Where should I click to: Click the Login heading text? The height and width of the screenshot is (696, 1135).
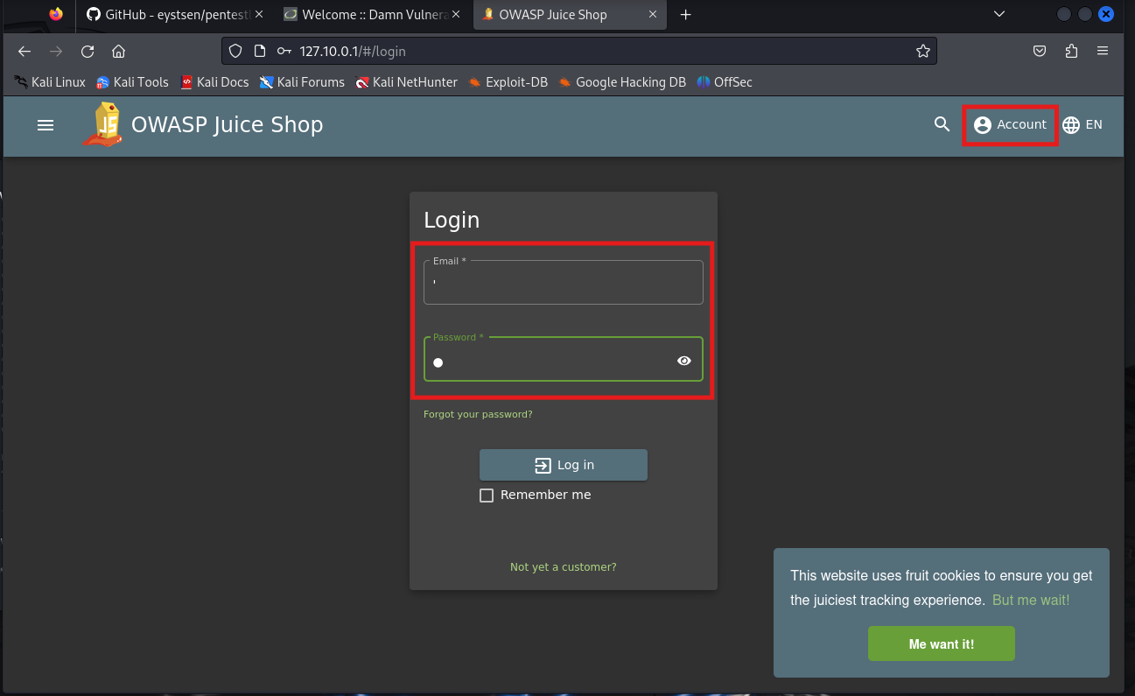pos(452,220)
